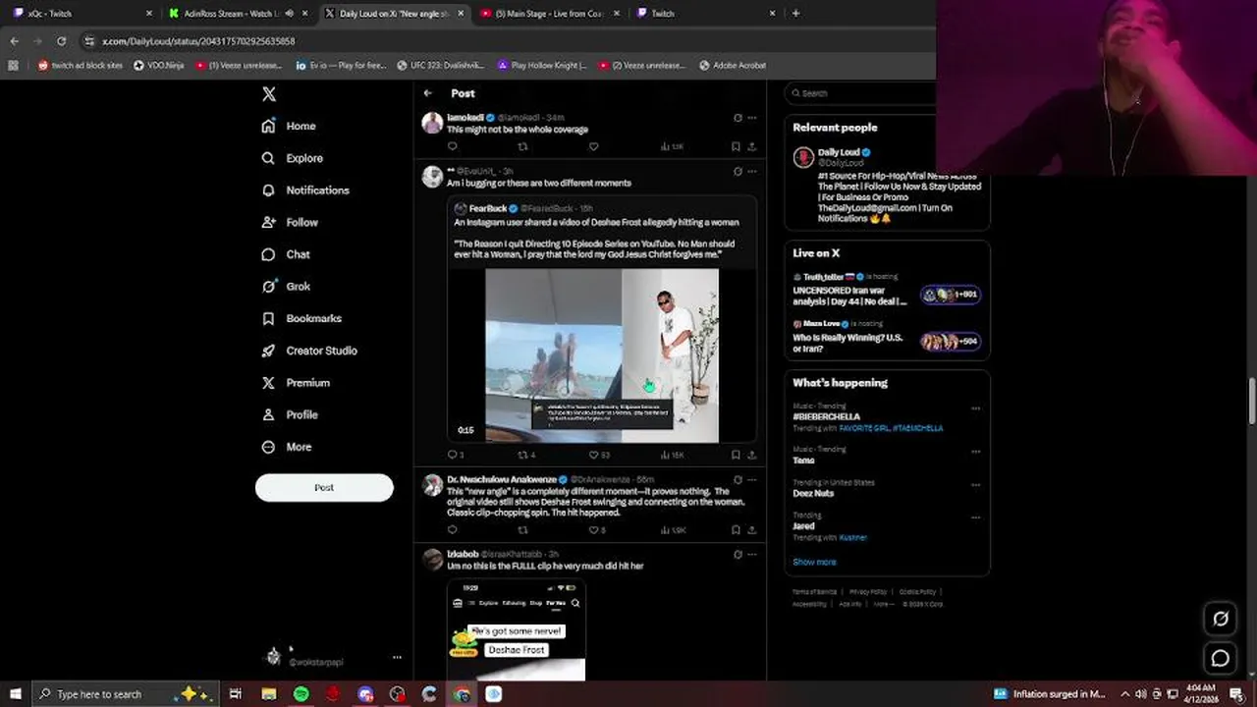This screenshot has width=1257, height=707.
Task: Open account menu beside @wokstarpapi
Action: coord(397,657)
